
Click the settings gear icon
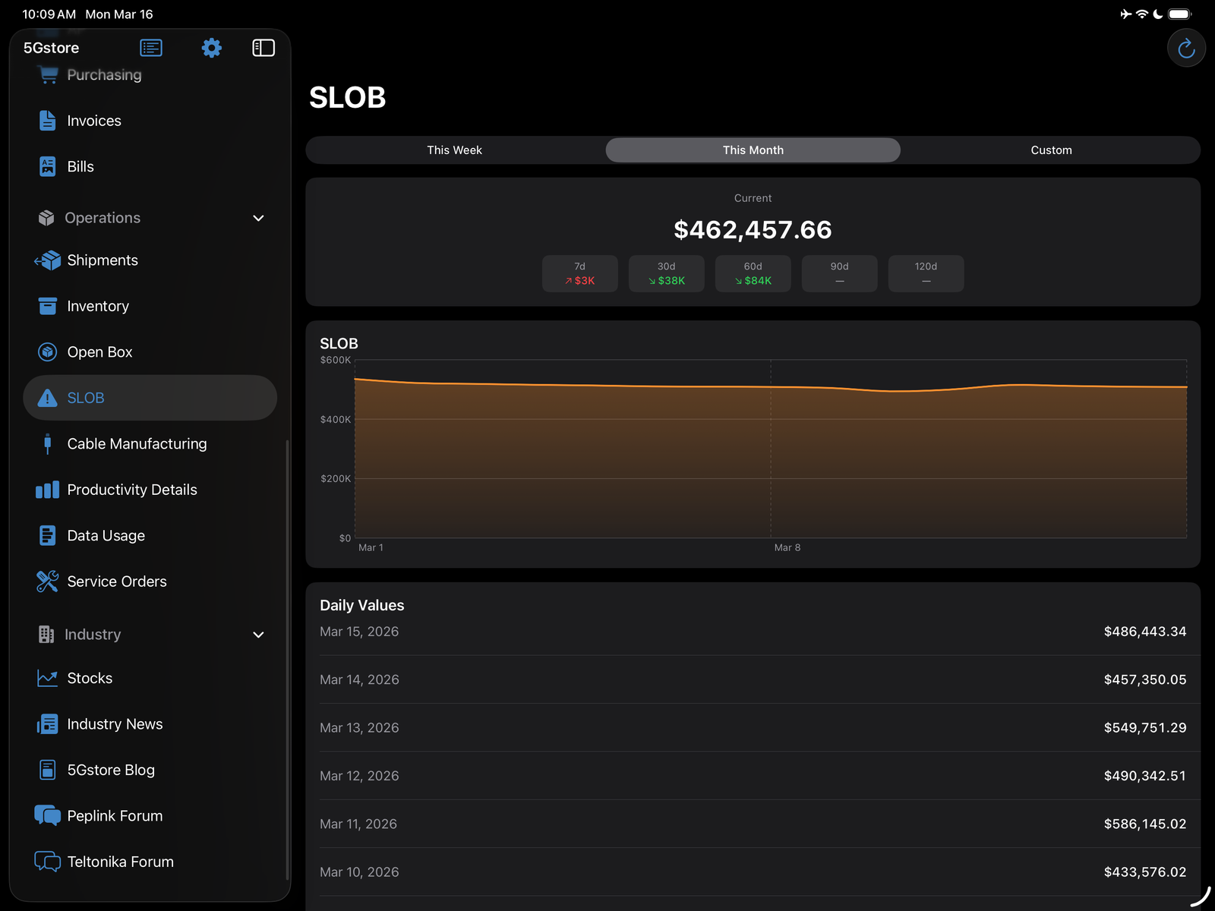click(211, 47)
